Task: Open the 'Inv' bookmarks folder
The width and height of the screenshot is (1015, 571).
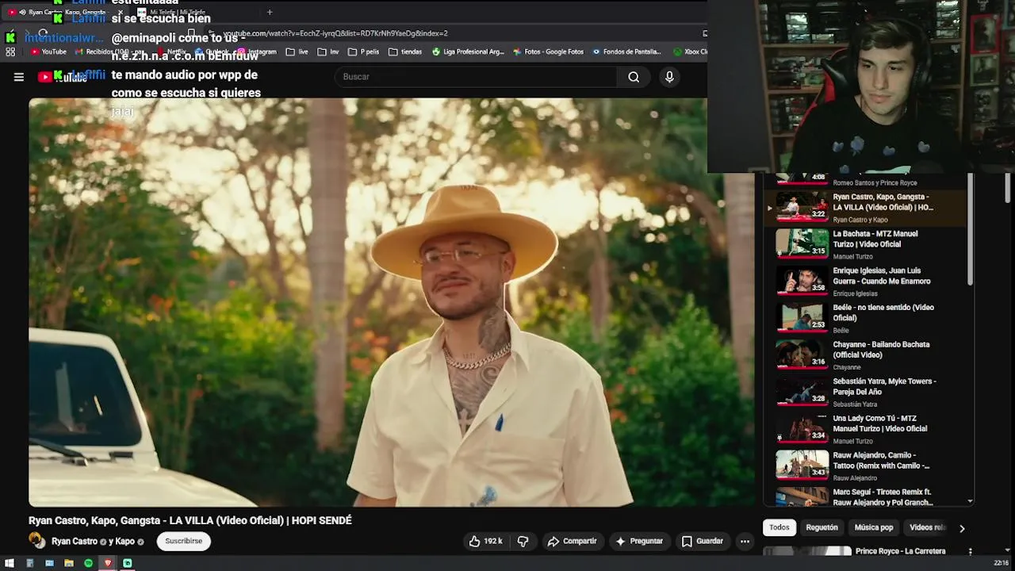Action: coord(328,52)
